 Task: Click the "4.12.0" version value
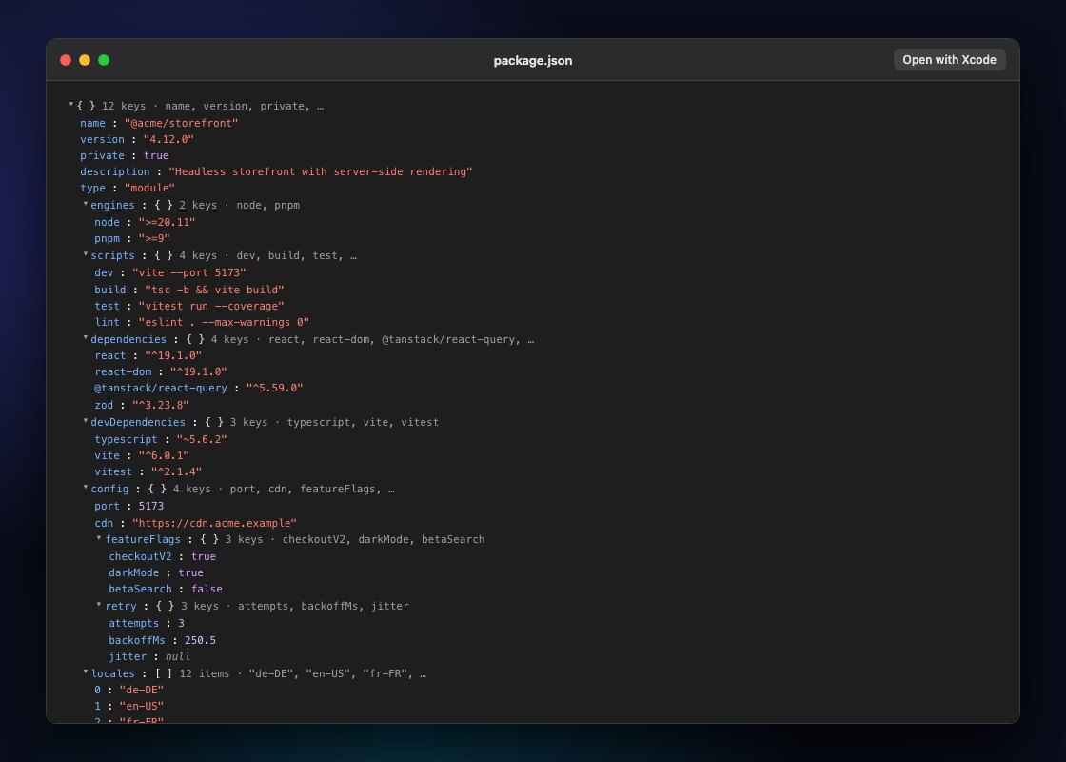coord(168,139)
